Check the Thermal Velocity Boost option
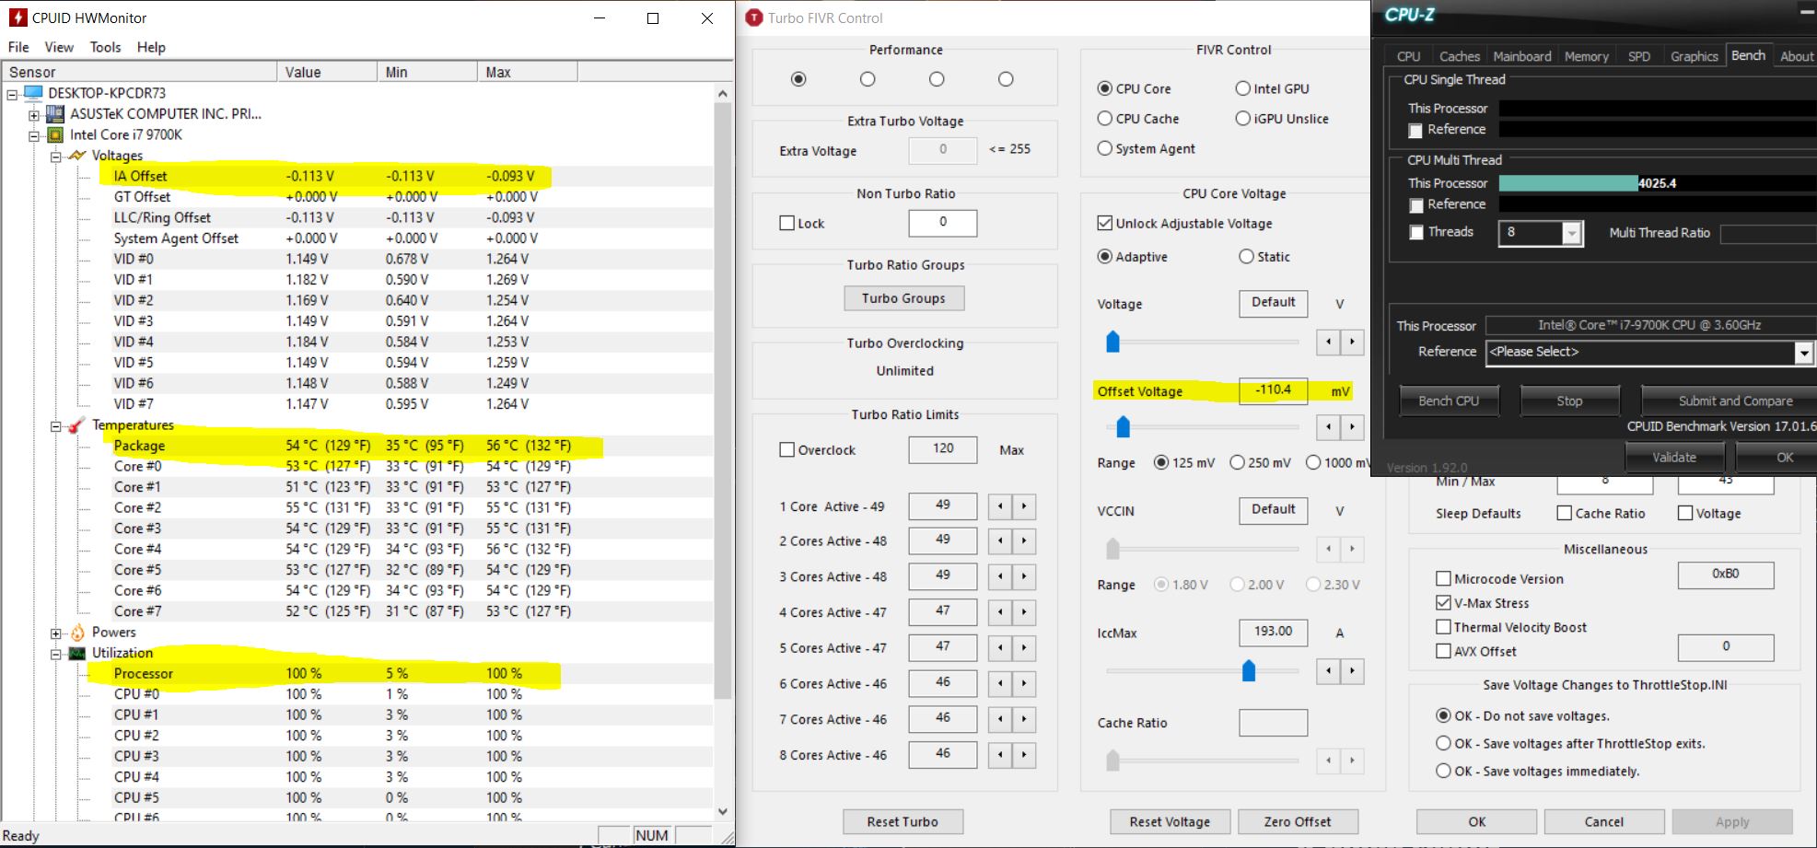 pyautogui.click(x=1443, y=627)
